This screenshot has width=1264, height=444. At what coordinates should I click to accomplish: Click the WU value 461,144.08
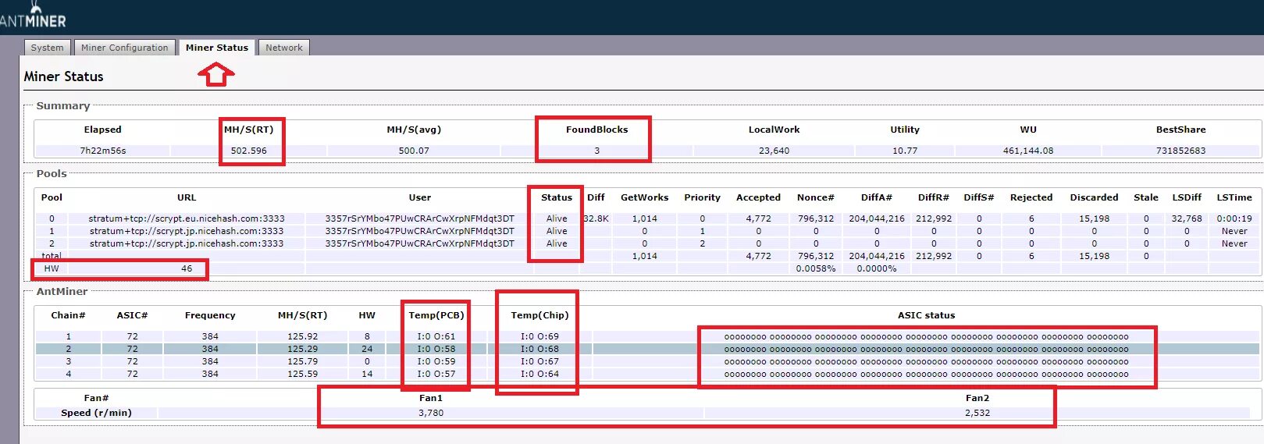(1028, 151)
